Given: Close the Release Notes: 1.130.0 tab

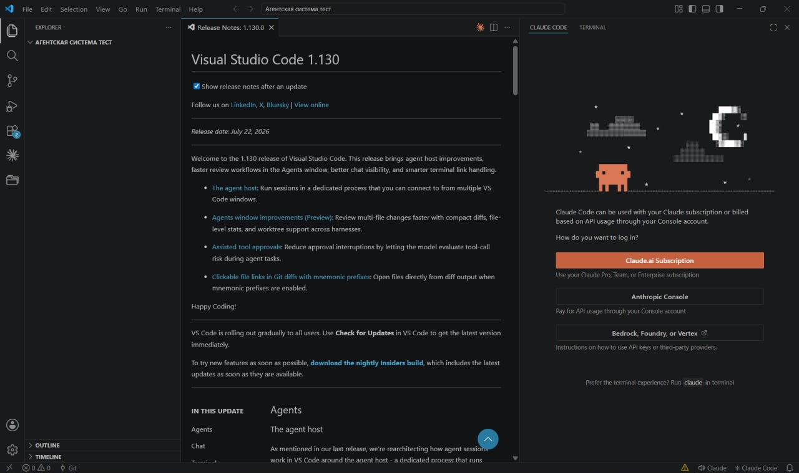Looking at the screenshot, I should coord(272,27).
